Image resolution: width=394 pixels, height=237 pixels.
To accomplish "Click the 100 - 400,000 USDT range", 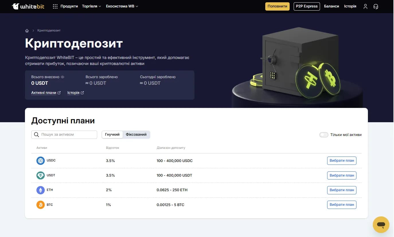I will (174, 175).
